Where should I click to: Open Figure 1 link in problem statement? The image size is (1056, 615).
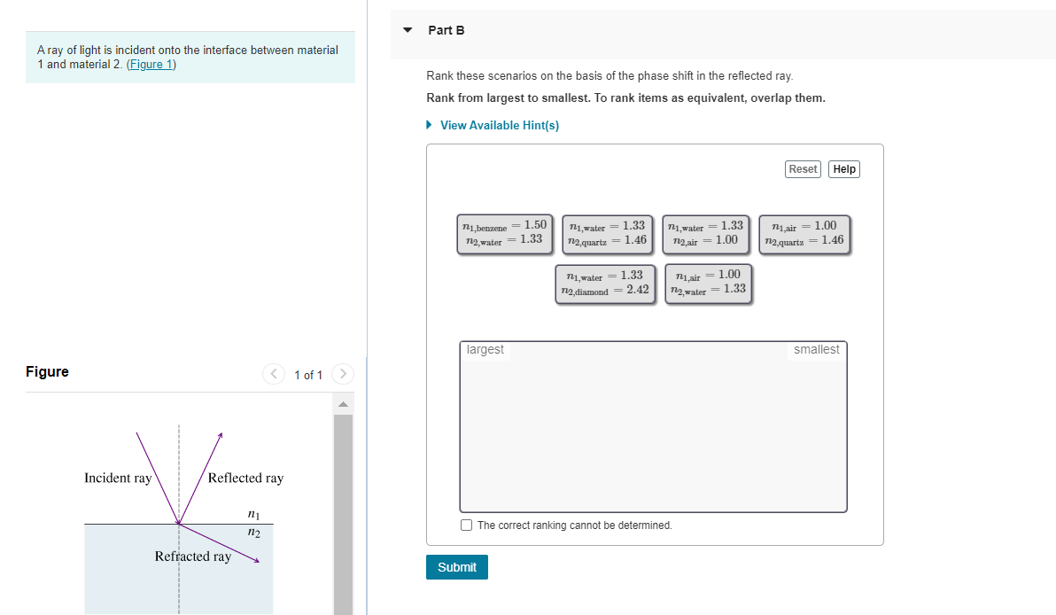[150, 64]
